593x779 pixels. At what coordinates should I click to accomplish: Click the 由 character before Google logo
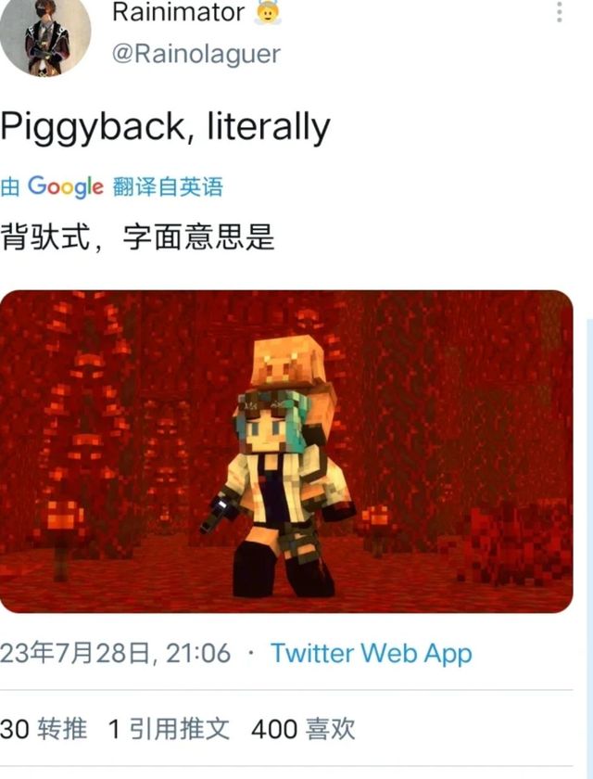tap(10, 187)
